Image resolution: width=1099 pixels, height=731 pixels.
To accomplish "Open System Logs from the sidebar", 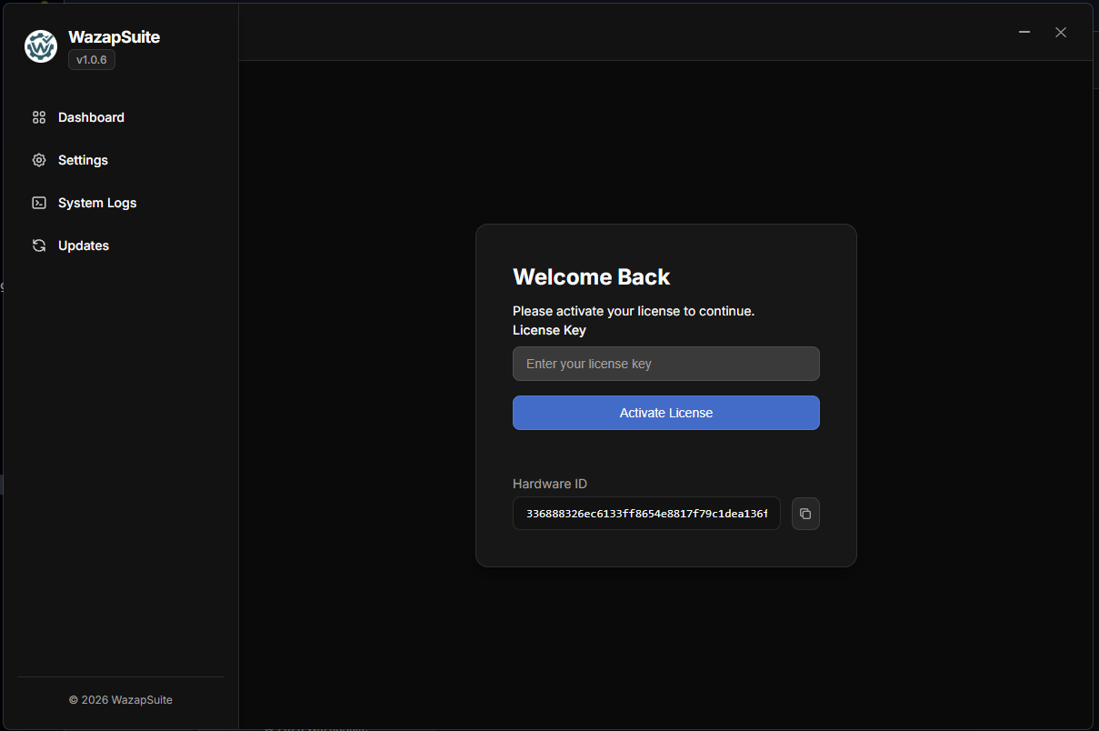I will tap(96, 203).
